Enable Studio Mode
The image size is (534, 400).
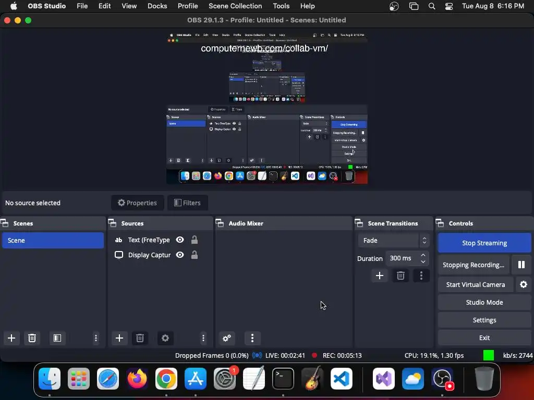tap(484, 303)
